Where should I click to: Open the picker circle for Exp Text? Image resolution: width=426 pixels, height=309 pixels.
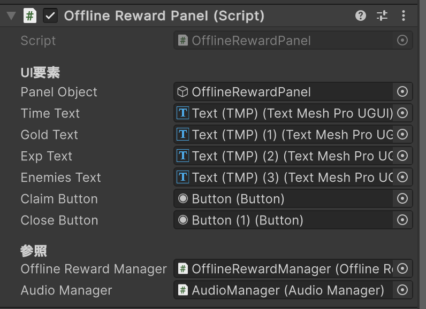click(x=402, y=156)
